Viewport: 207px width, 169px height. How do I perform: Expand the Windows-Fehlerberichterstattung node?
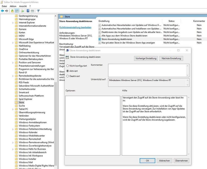coord(13,129)
